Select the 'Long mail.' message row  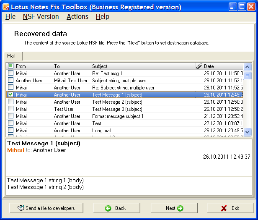(124, 131)
